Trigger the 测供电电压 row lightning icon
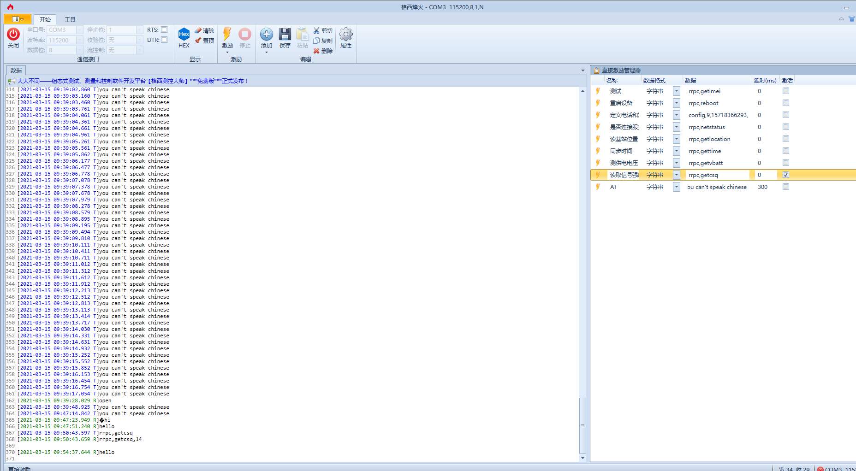The width and height of the screenshot is (856, 471). [598, 163]
